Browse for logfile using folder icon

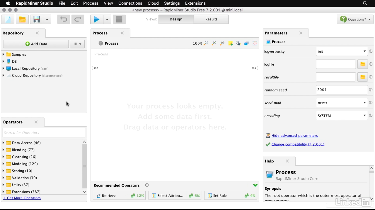pos(362,64)
